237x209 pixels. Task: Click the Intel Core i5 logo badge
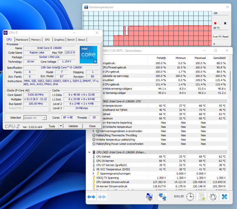(x=88, y=55)
